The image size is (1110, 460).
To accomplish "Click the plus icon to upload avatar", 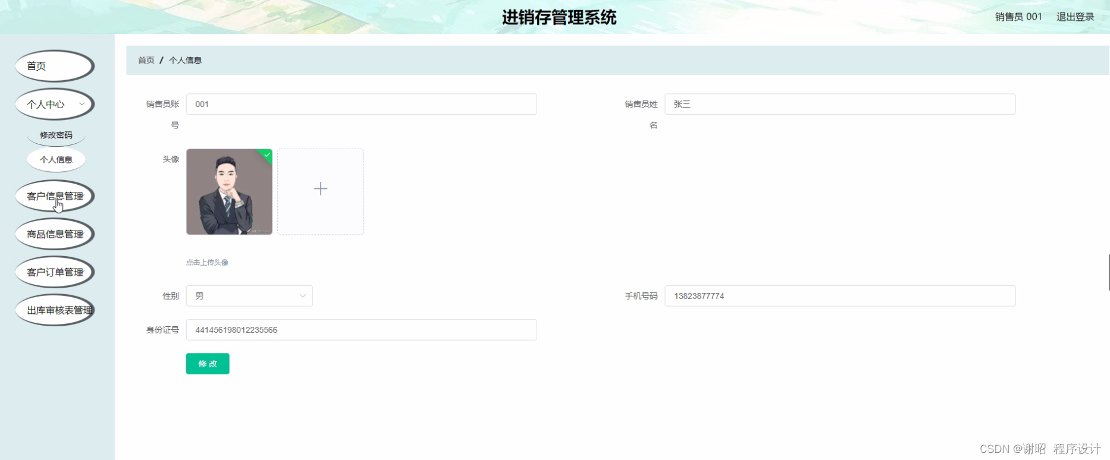I will pos(321,189).
